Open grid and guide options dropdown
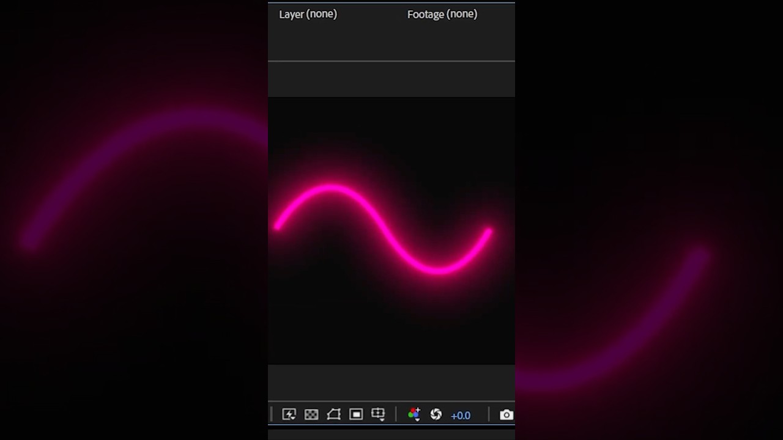The height and width of the screenshot is (440, 783). click(x=378, y=414)
